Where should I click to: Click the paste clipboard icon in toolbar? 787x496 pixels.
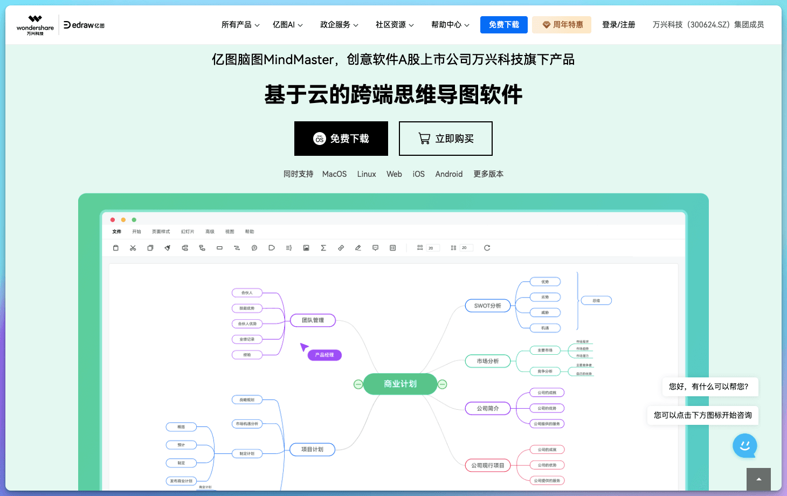tap(115, 248)
